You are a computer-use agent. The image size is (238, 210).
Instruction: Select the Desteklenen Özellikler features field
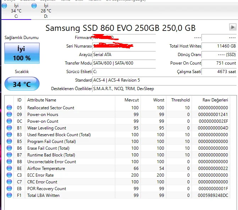[164, 89]
